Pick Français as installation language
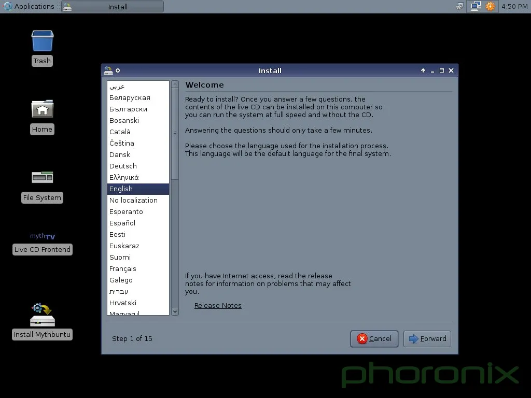 [138, 269]
